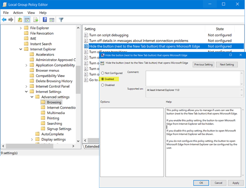The image size is (246, 188).
Task: Click the Next Setting button
Action: pos(227,64)
